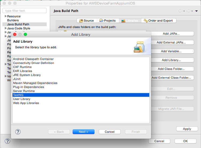Select Maven Managed Dependencies
Image resolution: width=201 pixels, height=148 pixels.
coord(81,83)
